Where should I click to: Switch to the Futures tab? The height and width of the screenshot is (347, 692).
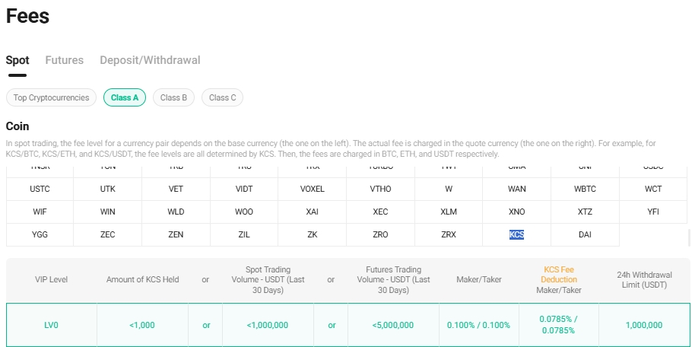click(64, 60)
